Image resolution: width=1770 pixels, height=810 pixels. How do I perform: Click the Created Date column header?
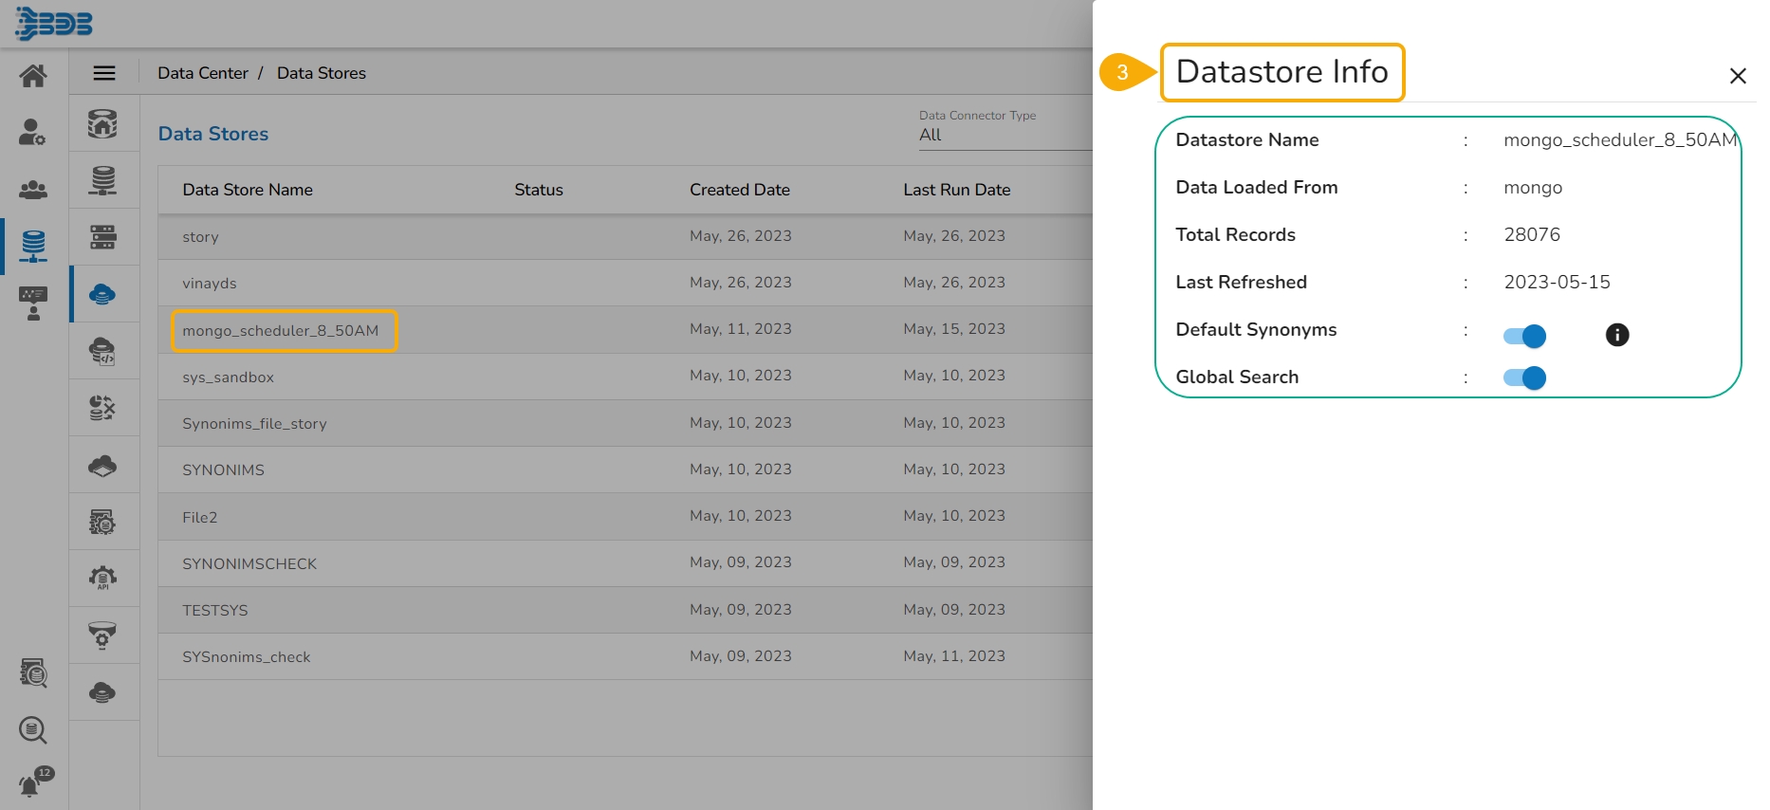point(739,190)
